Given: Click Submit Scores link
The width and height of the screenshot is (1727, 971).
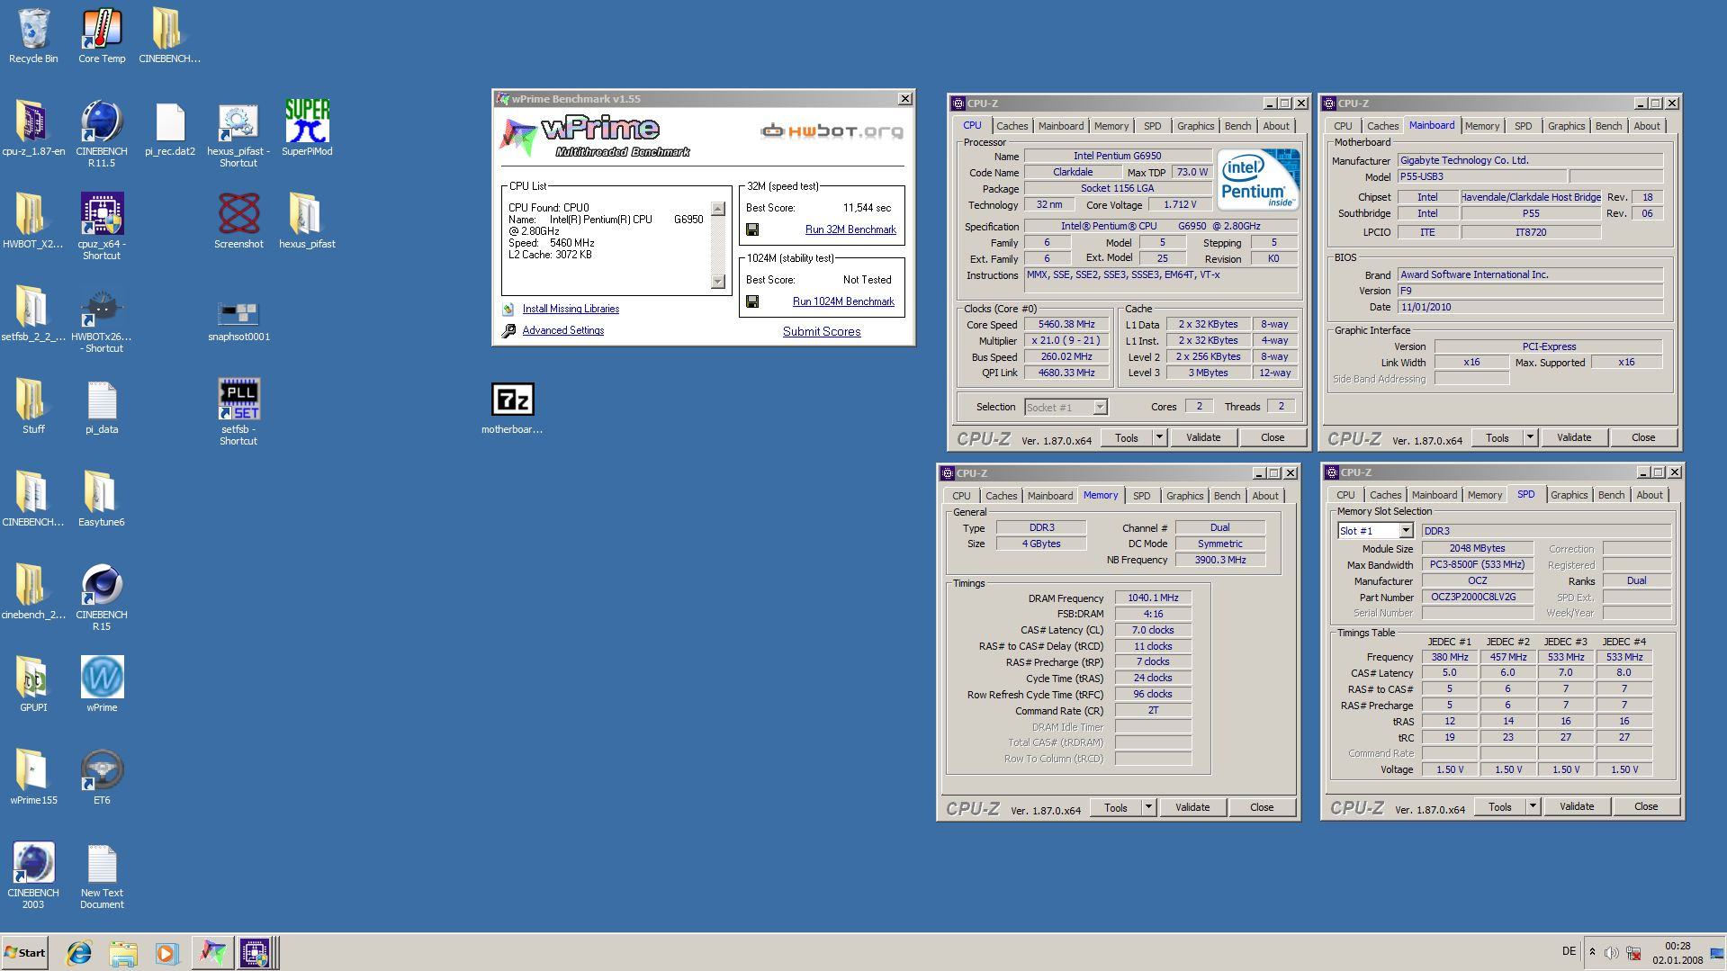Looking at the screenshot, I should pos(822,331).
